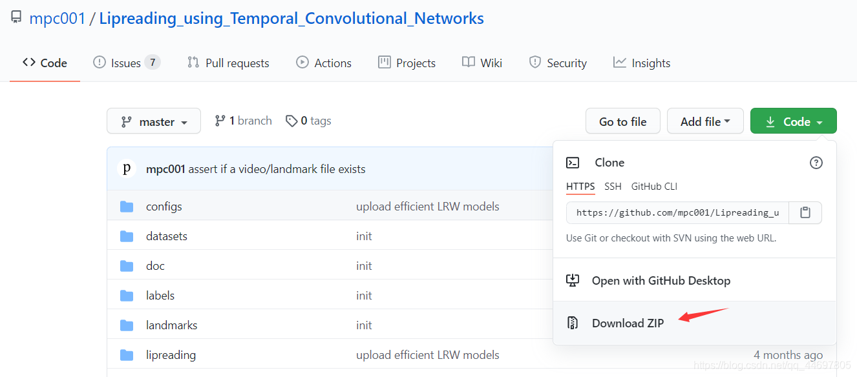
Task: Open lipreading commit message 'upload efficient LRW models'
Action: click(x=428, y=355)
